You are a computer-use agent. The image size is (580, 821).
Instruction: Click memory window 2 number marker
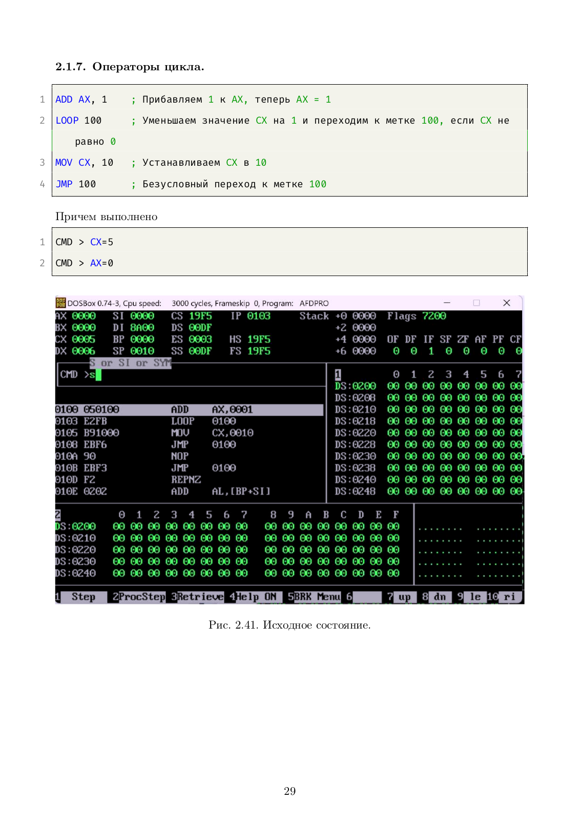click(58, 515)
